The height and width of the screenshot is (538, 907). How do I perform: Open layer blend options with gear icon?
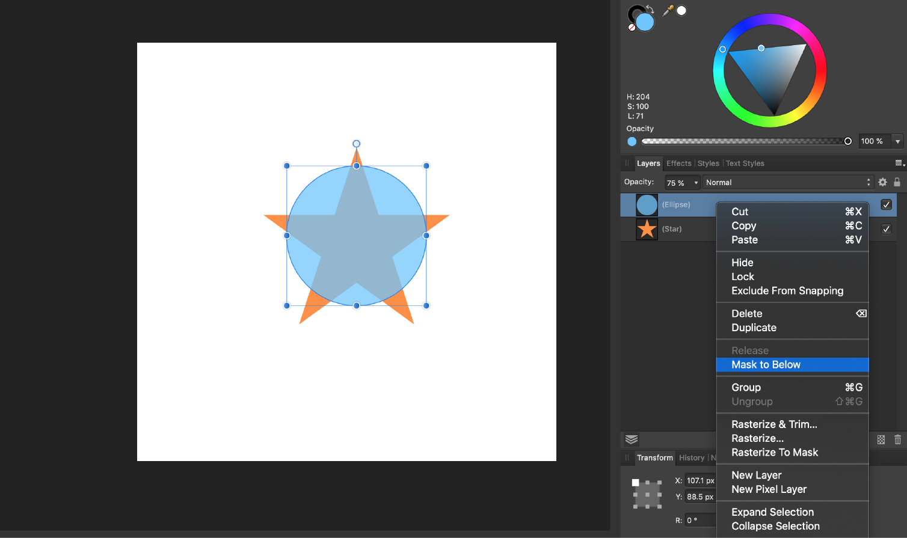(x=882, y=182)
